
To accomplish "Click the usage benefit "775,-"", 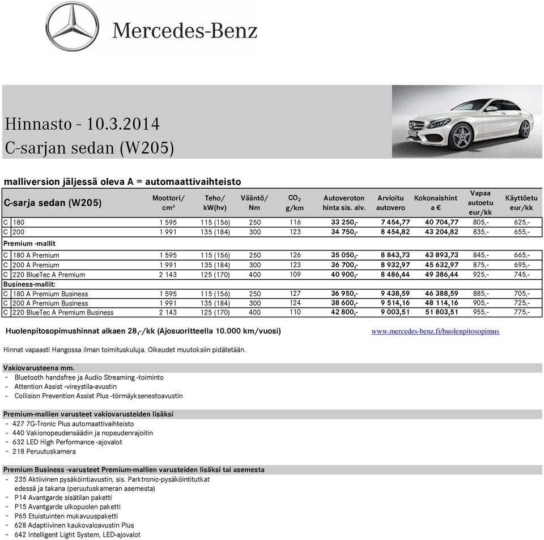I will click(x=522, y=312).
